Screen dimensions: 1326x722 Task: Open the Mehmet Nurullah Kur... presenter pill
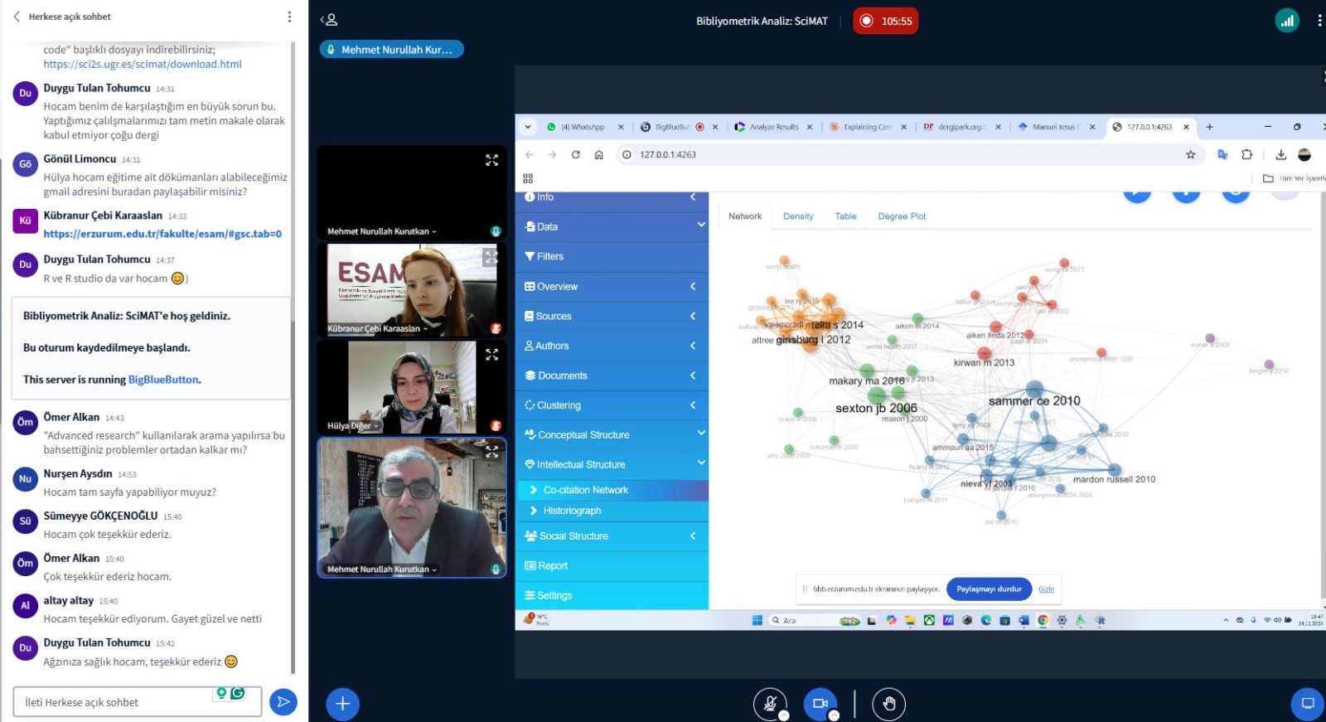tap(391, 50)
